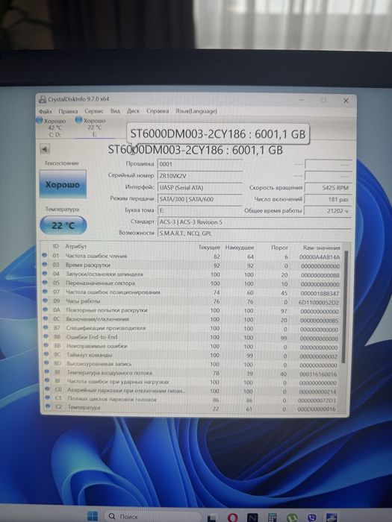
Task: Click the taskbar Поиск search box
Action: coord(152,516)
